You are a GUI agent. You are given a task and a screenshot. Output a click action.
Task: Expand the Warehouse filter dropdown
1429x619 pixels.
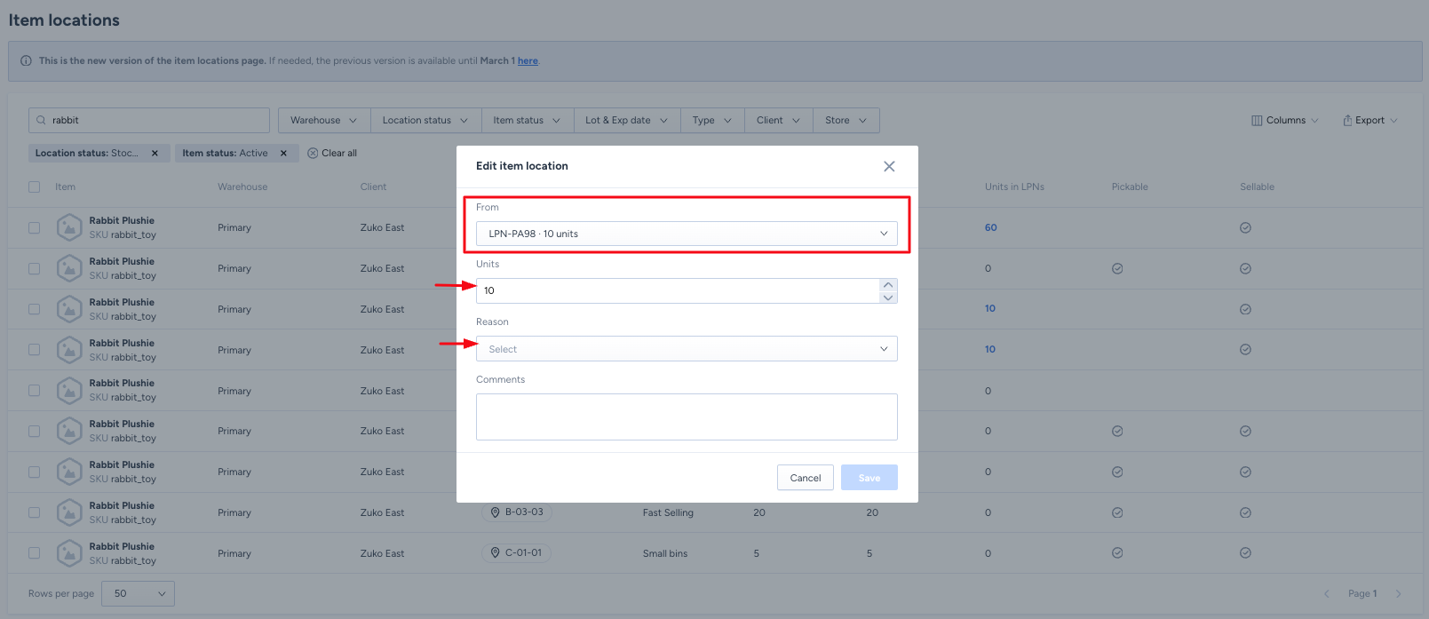point(323,121)
